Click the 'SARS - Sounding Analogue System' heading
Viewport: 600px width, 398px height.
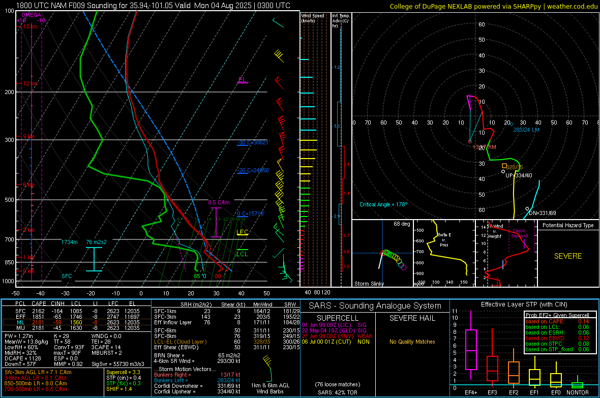(x=375, y=306)
